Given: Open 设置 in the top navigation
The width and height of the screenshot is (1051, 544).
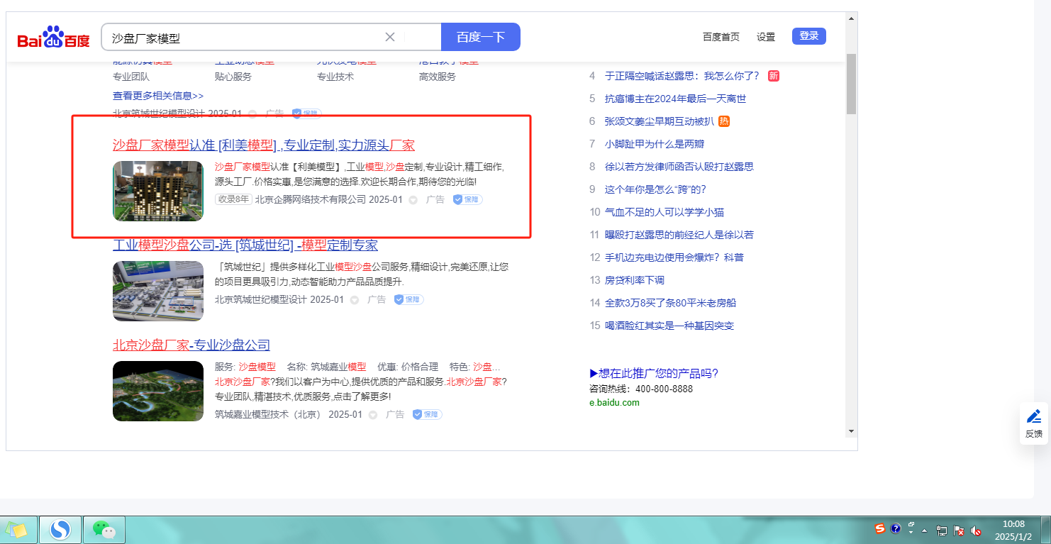Looking at the screenshot, I should pyautogui.click(x=765, y=37).
